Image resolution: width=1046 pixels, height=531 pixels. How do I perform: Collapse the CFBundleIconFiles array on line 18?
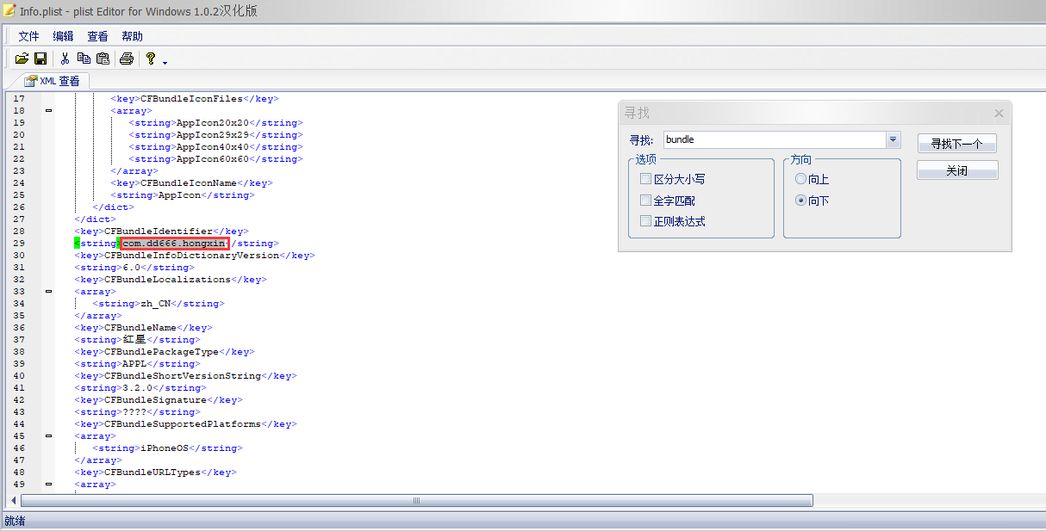point(49,110)
